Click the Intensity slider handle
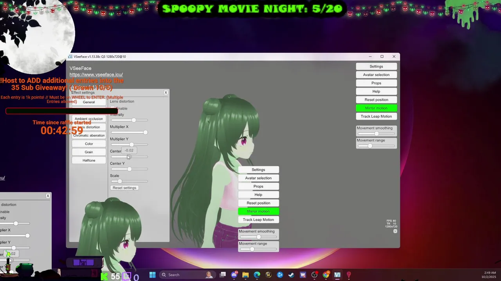 coord(134,120)
